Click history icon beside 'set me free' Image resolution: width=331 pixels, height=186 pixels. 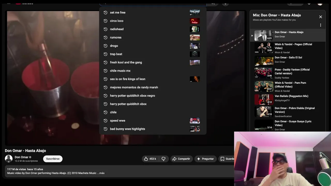pos(106,12)
